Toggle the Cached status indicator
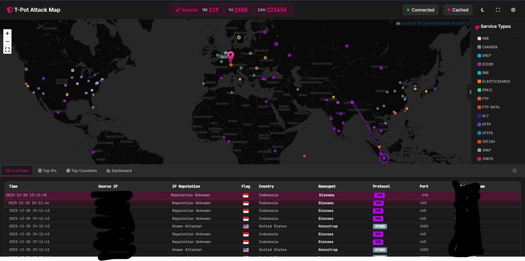The width and height of the screenshot is (525, 261). (458, 10)
